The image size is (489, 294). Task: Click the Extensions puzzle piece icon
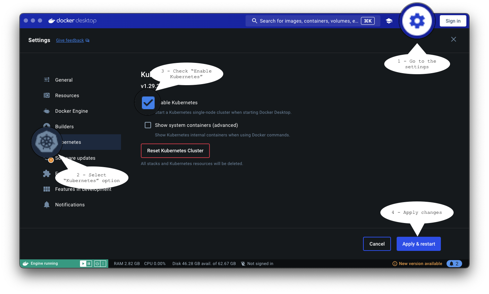(x=47, y=174)
